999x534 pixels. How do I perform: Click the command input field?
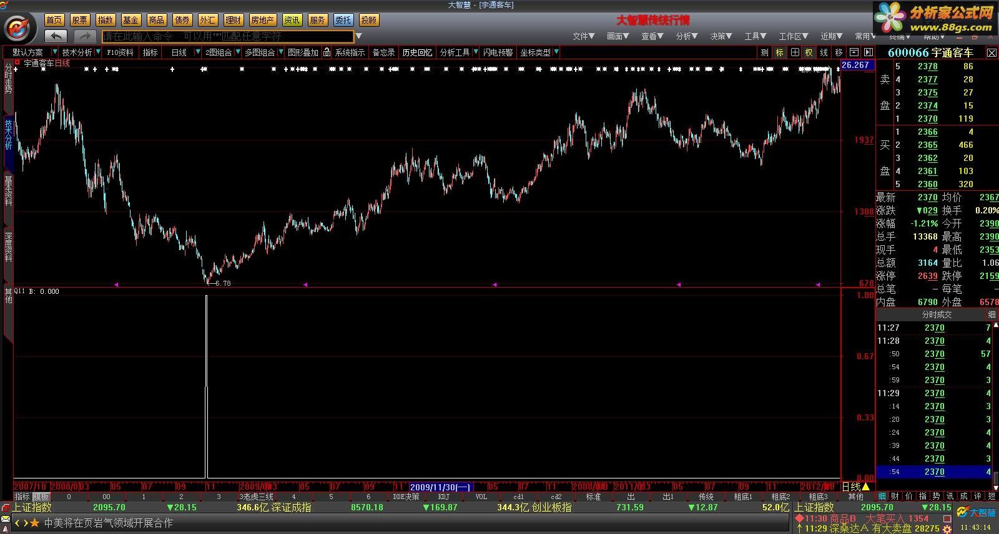(x=228, y=36)
